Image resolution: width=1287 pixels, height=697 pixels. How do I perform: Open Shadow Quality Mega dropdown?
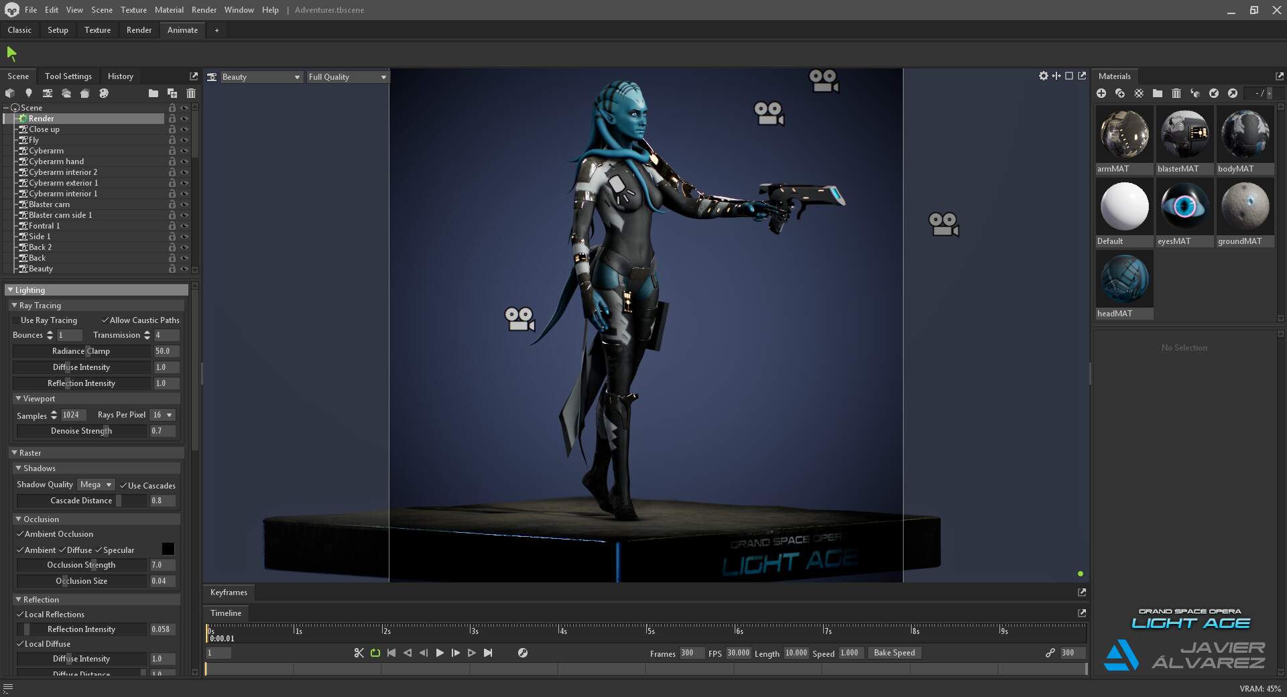[x=96, y=485]
